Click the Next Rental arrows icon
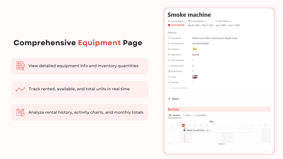This screenshot has height=159, width=283. click(x=216, y=21)
